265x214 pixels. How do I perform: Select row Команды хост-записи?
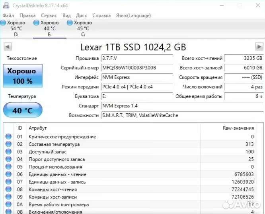129,197
